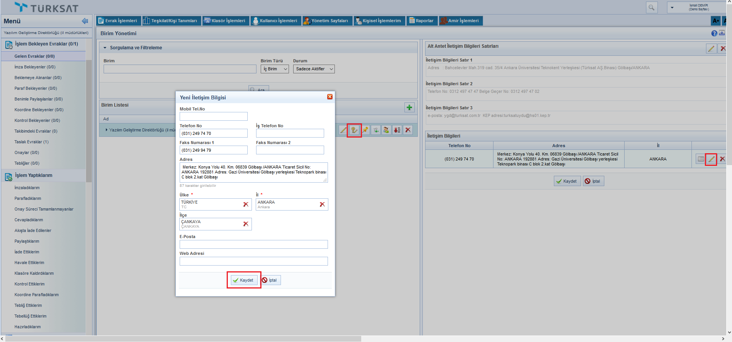Click the key-with-pencil icon in unit row
The width and height of the screenshot is (732, 342).
pos(354,130)
